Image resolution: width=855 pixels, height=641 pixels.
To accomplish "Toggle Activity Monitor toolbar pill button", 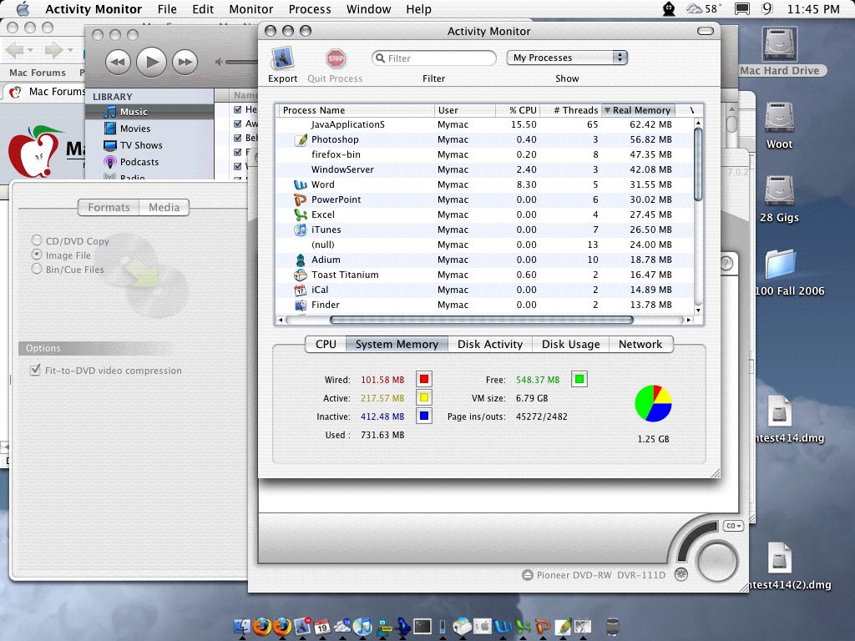I will click(706, 31).
